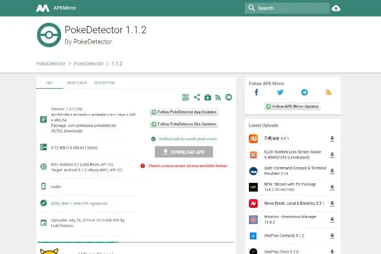The height and width of the screenshot is (254, 381).
Task: Click first PokeDetector breadcrumb link
Action: coord(51,63)
